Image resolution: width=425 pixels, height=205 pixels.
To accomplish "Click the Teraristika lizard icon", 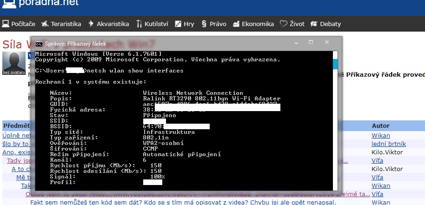I will point(45,24).
